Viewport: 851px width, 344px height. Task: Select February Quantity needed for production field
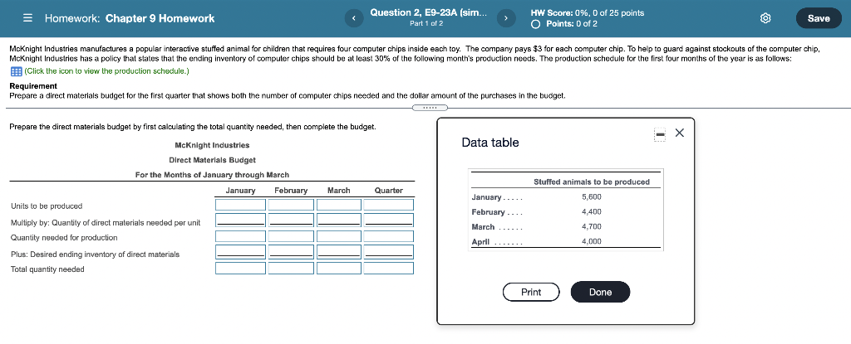pos(291,236)
